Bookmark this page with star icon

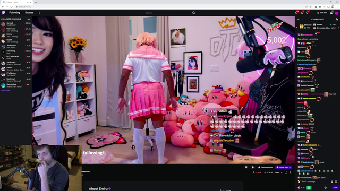click(x=310, y=7)
